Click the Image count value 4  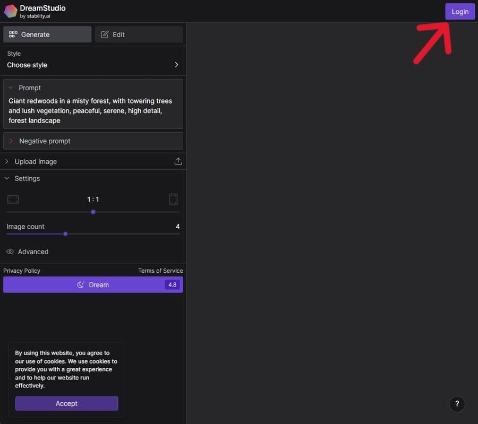pos(177,226)
